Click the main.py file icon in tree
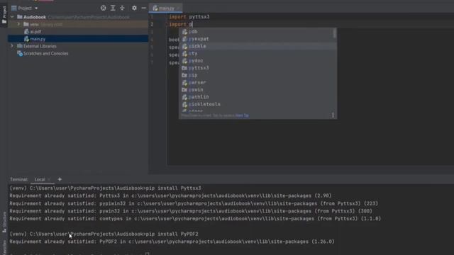The image size is (454, 255). [x=27, y=39]
